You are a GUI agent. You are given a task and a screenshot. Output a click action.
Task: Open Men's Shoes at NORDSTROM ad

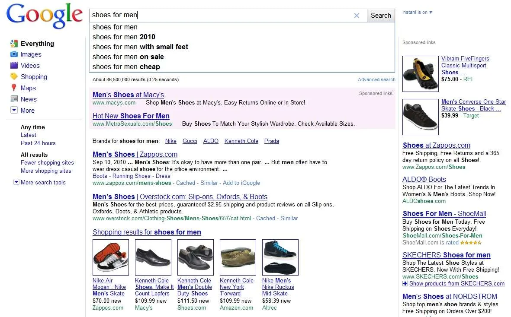(x=450, y=297)
